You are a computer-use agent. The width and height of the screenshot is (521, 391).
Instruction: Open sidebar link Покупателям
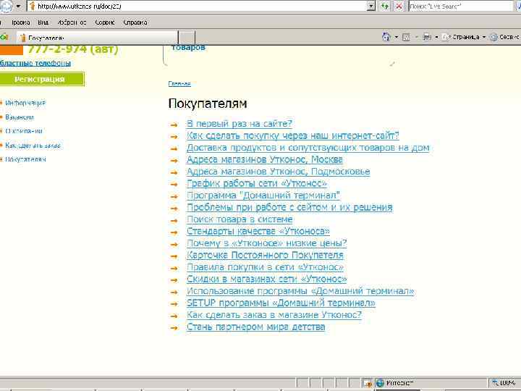tap(25, 159)
